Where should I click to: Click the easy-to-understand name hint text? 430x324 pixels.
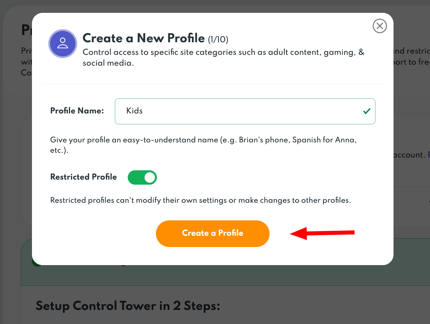(203, 145)
